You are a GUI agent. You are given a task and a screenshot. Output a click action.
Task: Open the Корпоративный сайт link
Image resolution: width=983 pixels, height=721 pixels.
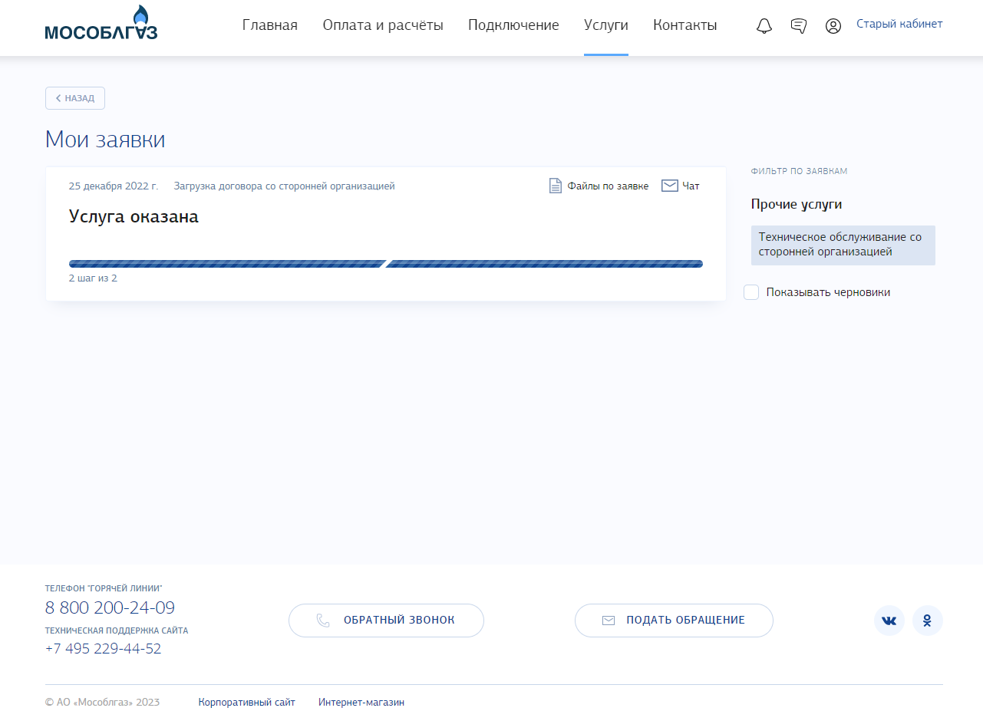246,702
